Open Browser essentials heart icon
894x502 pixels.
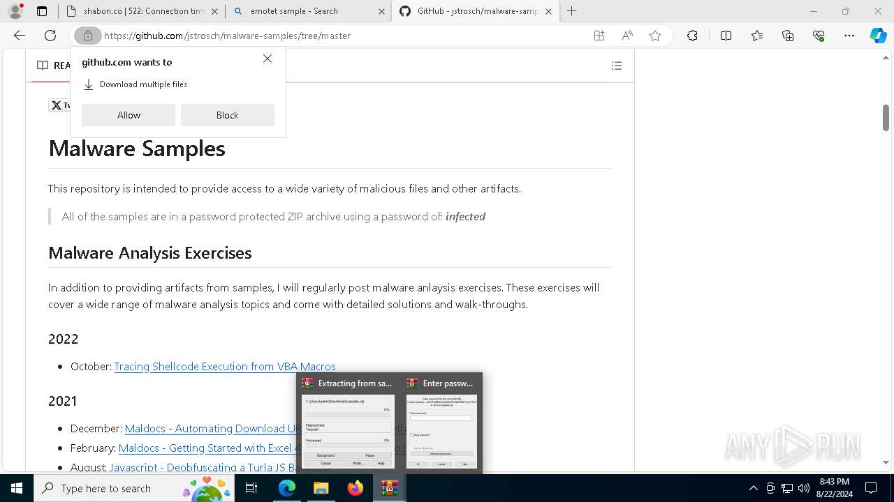click(x=819, y=36)
